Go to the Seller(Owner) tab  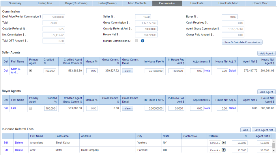click(107, 3)
